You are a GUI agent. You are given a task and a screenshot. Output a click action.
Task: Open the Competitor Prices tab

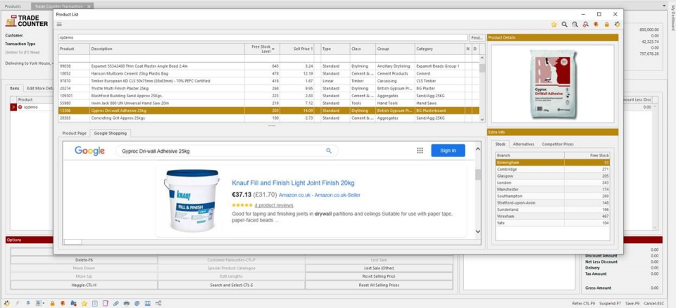coord(558,144)
